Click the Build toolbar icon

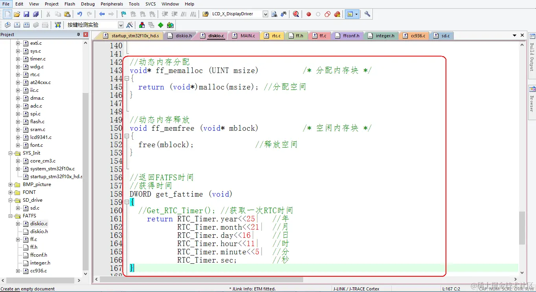pos(17,24)
